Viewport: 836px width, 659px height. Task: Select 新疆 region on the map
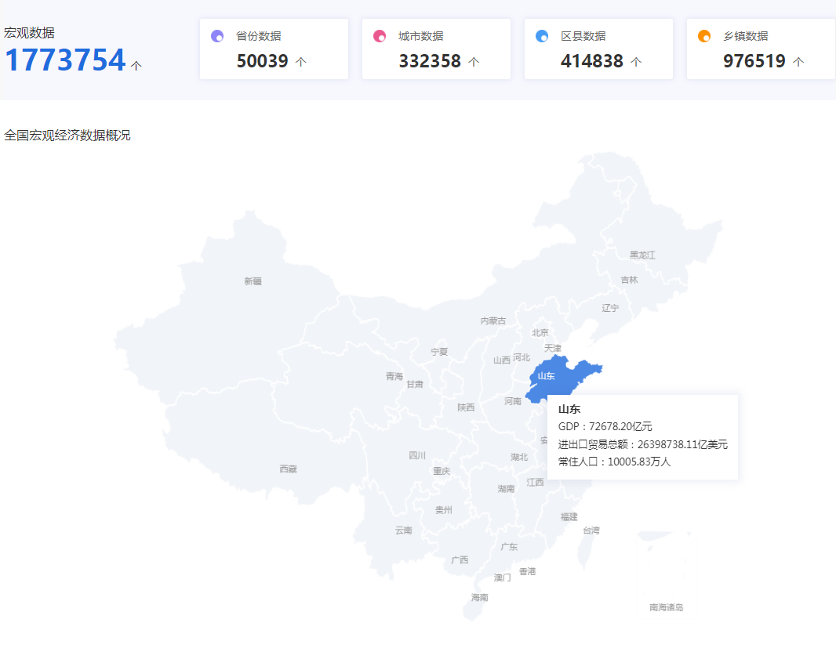[x=253, y=281]
